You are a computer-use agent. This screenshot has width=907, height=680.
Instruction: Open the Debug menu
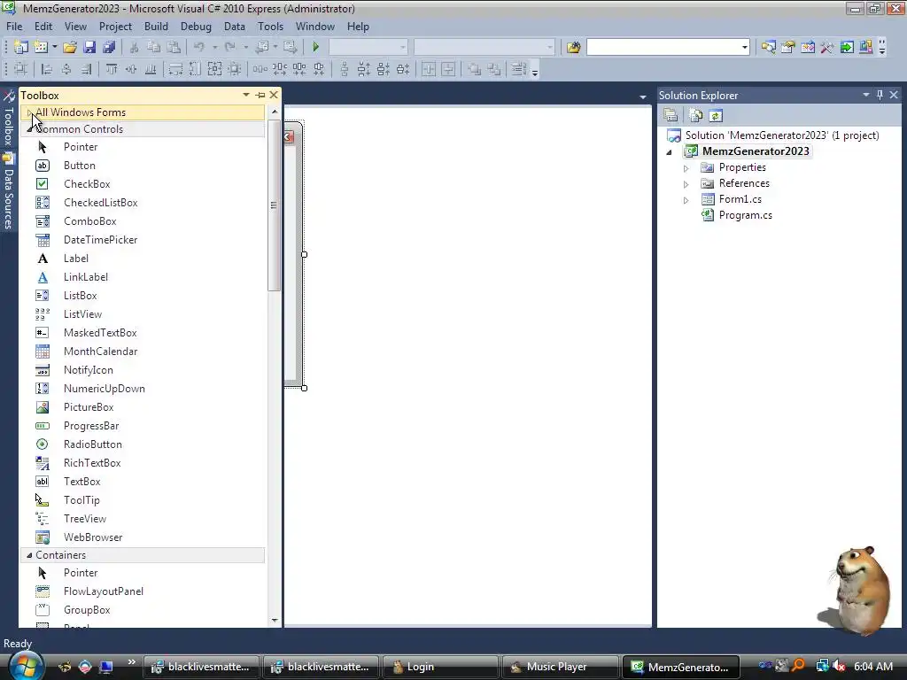tap(196, 27)
